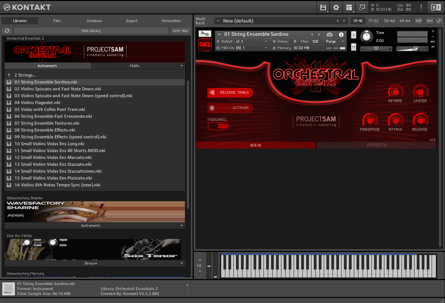Minimize rack headers icon
The height and width of the screenshot is (303, 445).
pos(439,21)
